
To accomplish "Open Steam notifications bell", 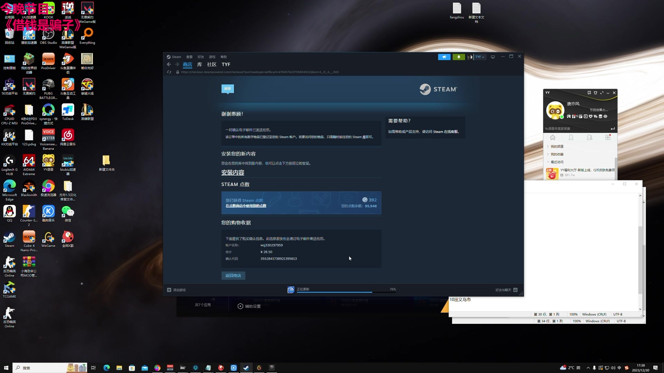I will click(459, 57).
